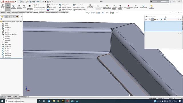
Task: Open Draft Analysis
Action: click(64, 5)
